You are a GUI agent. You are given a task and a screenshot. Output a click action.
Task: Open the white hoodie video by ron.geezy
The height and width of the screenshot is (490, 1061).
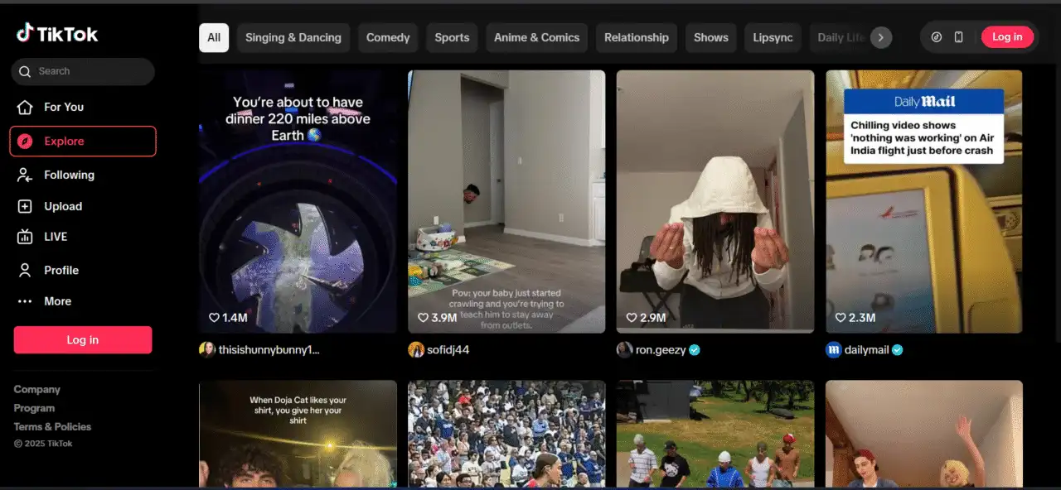pos(715,201)
